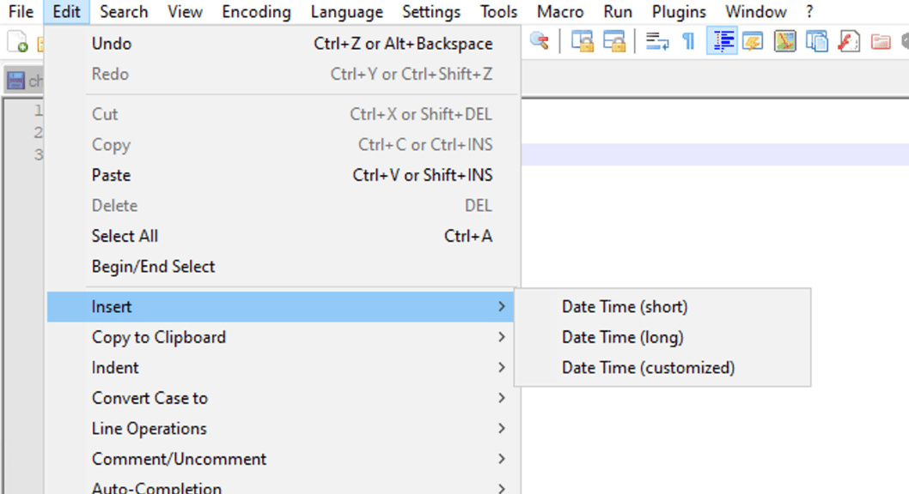Open the Document List panel
The image size is (909, 494).
point(816,40)
